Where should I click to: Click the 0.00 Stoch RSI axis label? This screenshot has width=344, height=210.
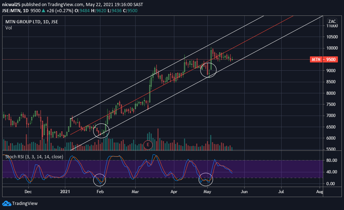tap(330, 184)
